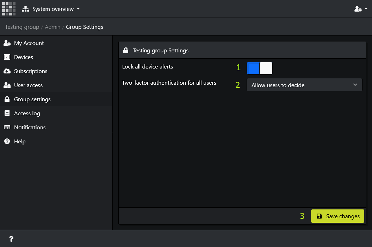Navigate to Testing group via breadcrumb
The image size is (372, 247).
(x=22, y=27)
